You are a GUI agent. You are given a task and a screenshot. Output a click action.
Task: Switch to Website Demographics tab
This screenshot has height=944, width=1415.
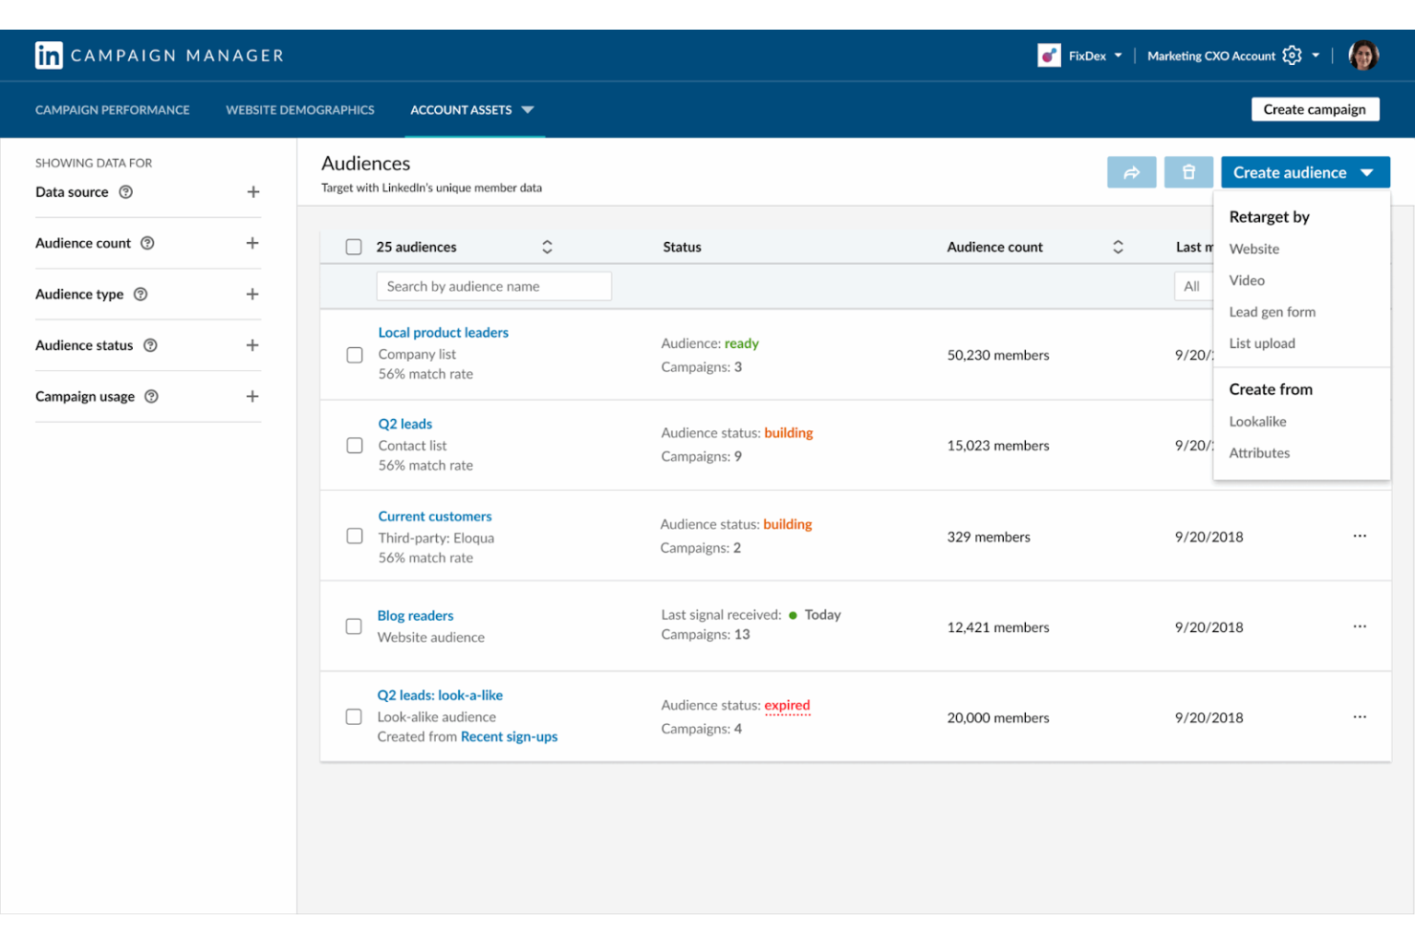300,110
